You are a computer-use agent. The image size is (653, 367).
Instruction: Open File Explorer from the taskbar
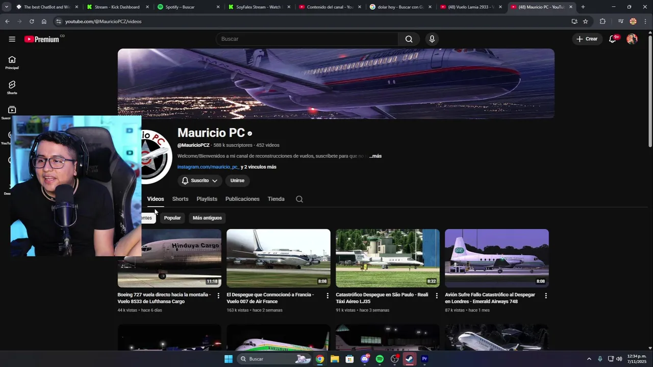pos(335,359)
